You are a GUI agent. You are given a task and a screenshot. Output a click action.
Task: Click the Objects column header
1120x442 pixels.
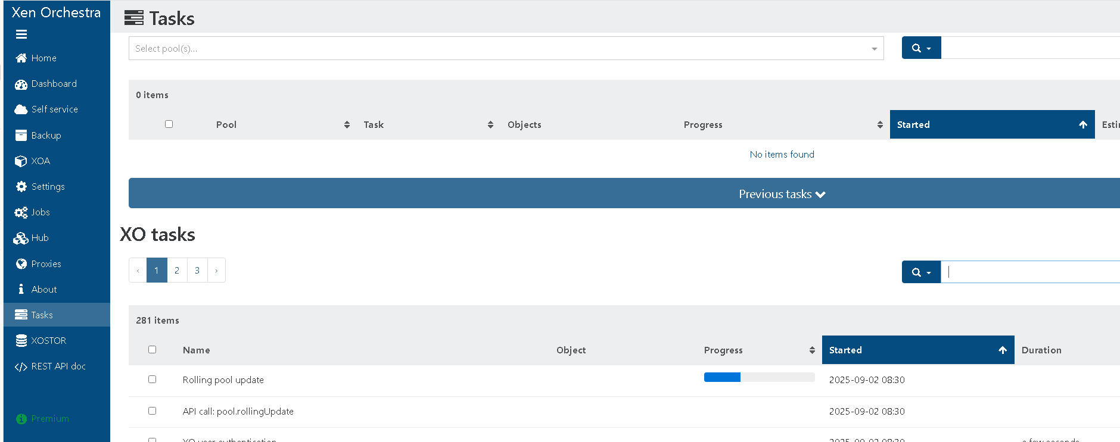(x=524, y=125)
